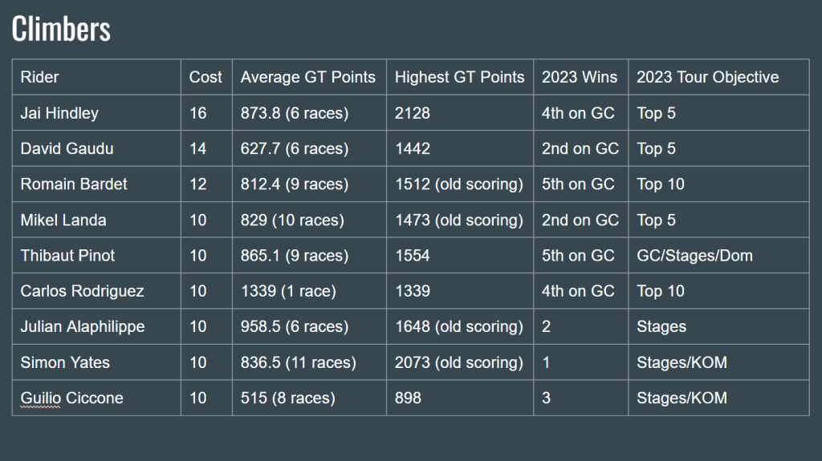822x461 pixels.
Task: Click the 1339 (1 race) average cell
Action: 288,291
